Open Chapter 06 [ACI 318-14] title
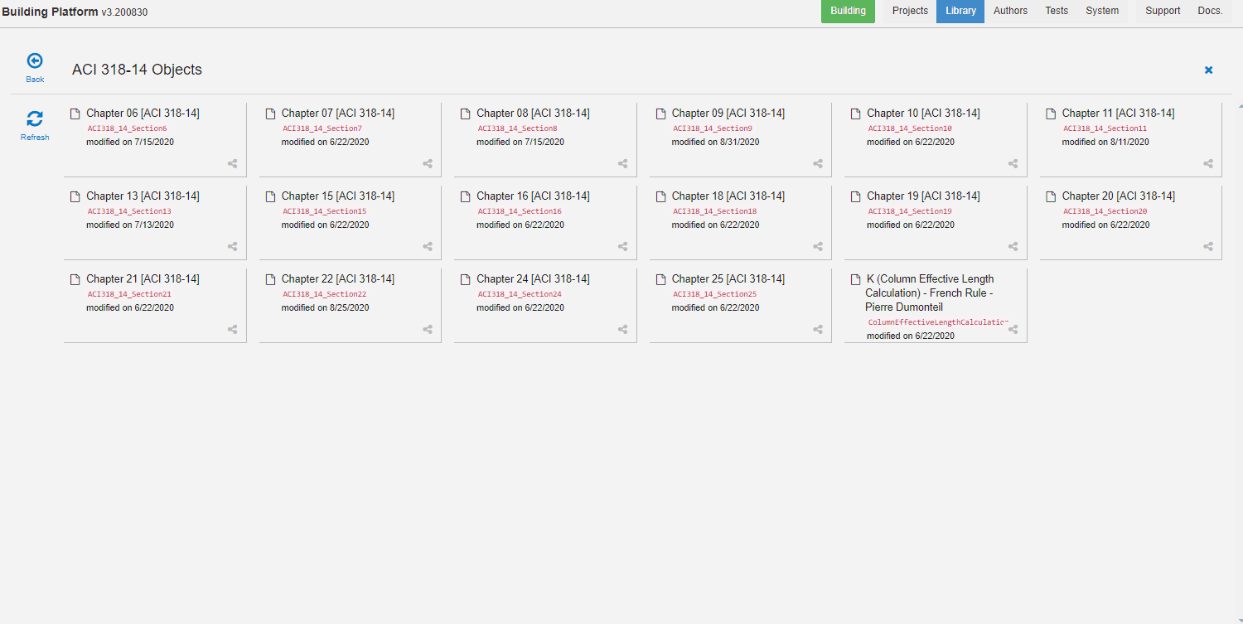 pyautogui.click(x=143, y=114)
